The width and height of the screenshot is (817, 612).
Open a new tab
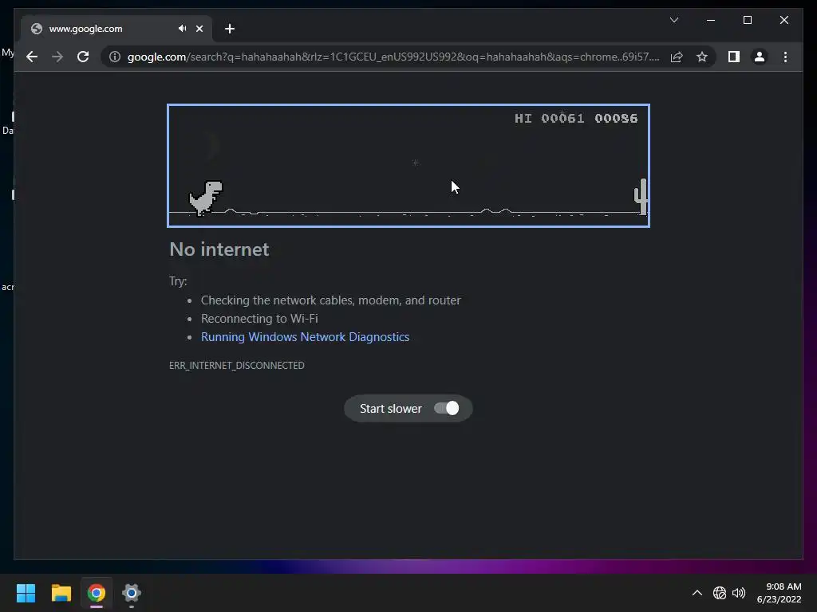229,29
